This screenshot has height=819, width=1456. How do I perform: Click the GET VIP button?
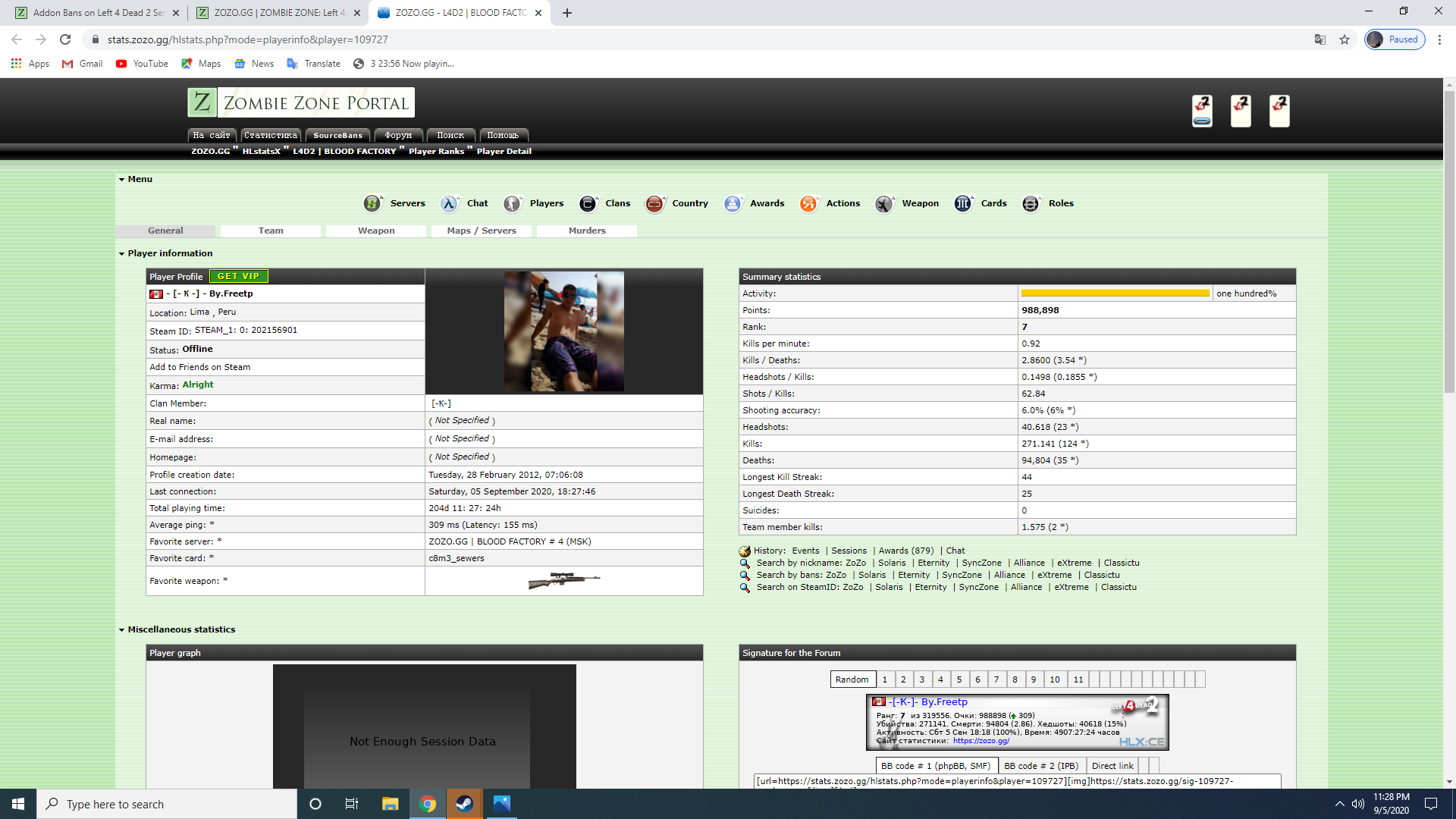(238, 276)
